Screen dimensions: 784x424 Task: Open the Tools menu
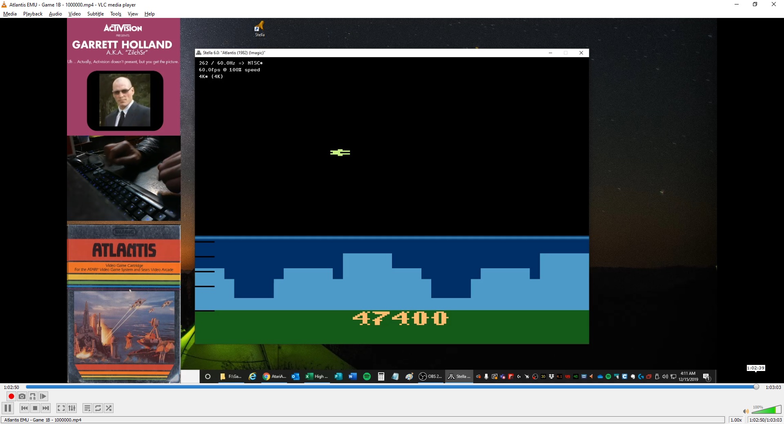[116, 14]
